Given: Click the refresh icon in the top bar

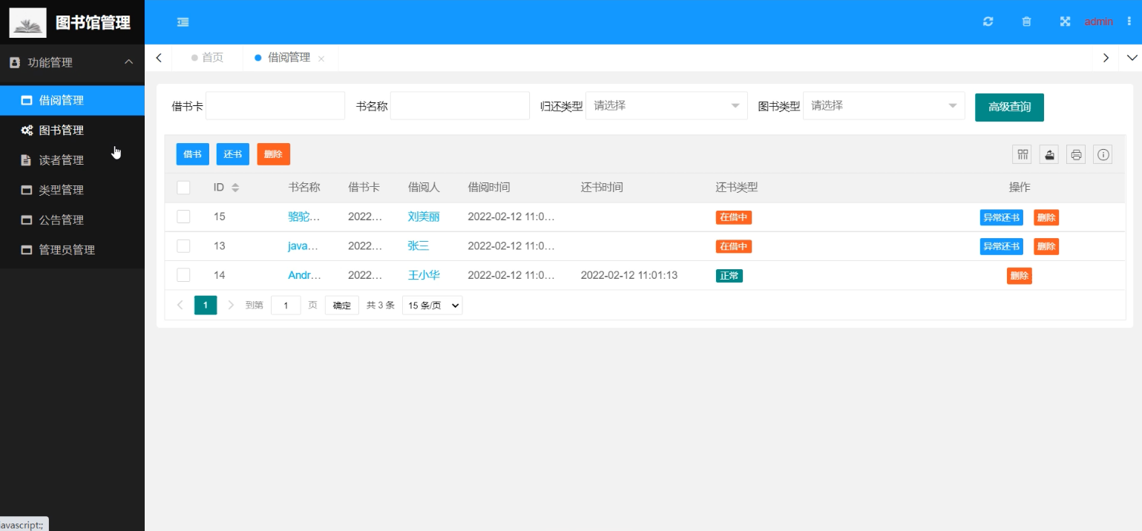Looking at the screenshot, I should point(988,22).
